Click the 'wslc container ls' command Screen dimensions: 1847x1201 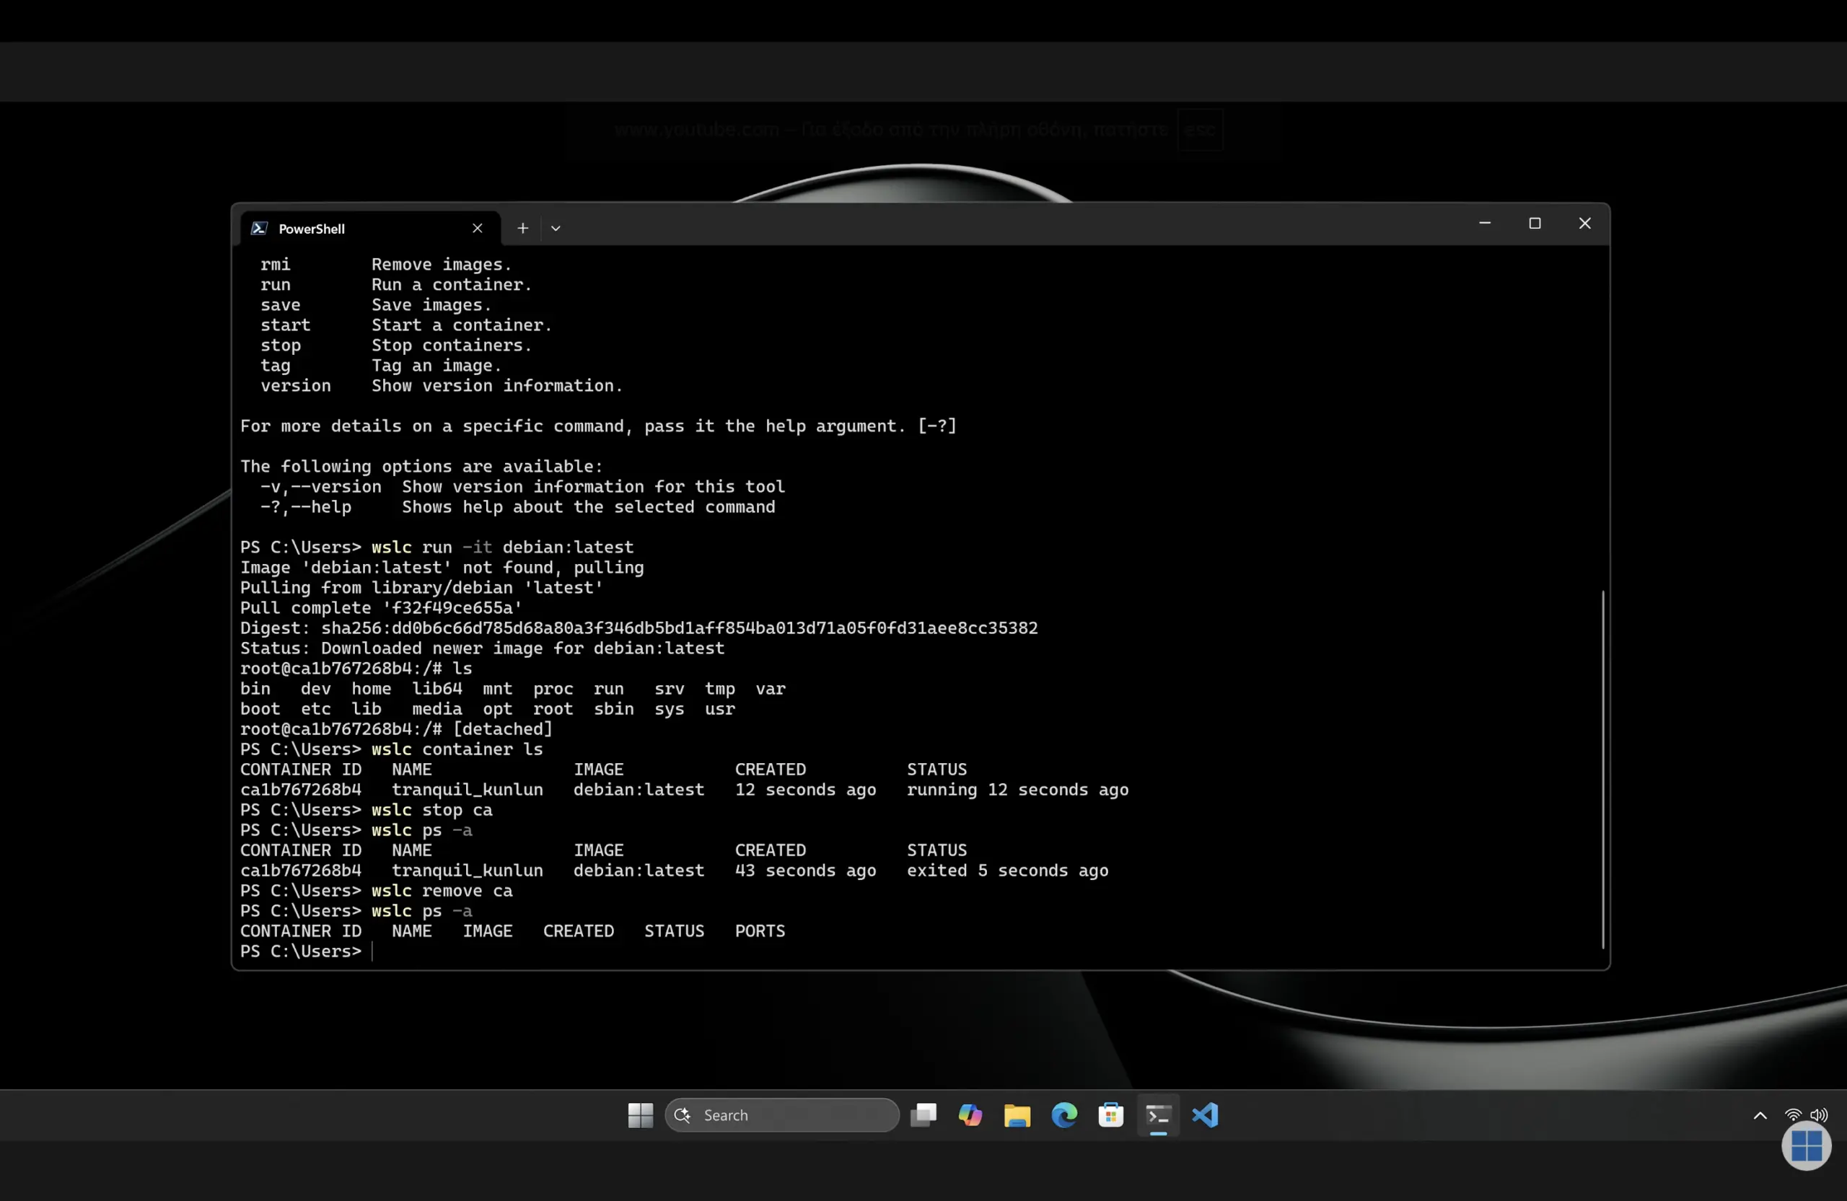coord(457,749)
